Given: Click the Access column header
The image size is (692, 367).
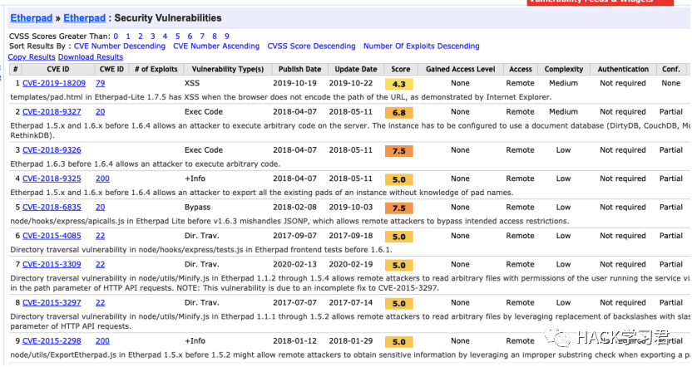Looking at the screenshot, I should [521, 69].
